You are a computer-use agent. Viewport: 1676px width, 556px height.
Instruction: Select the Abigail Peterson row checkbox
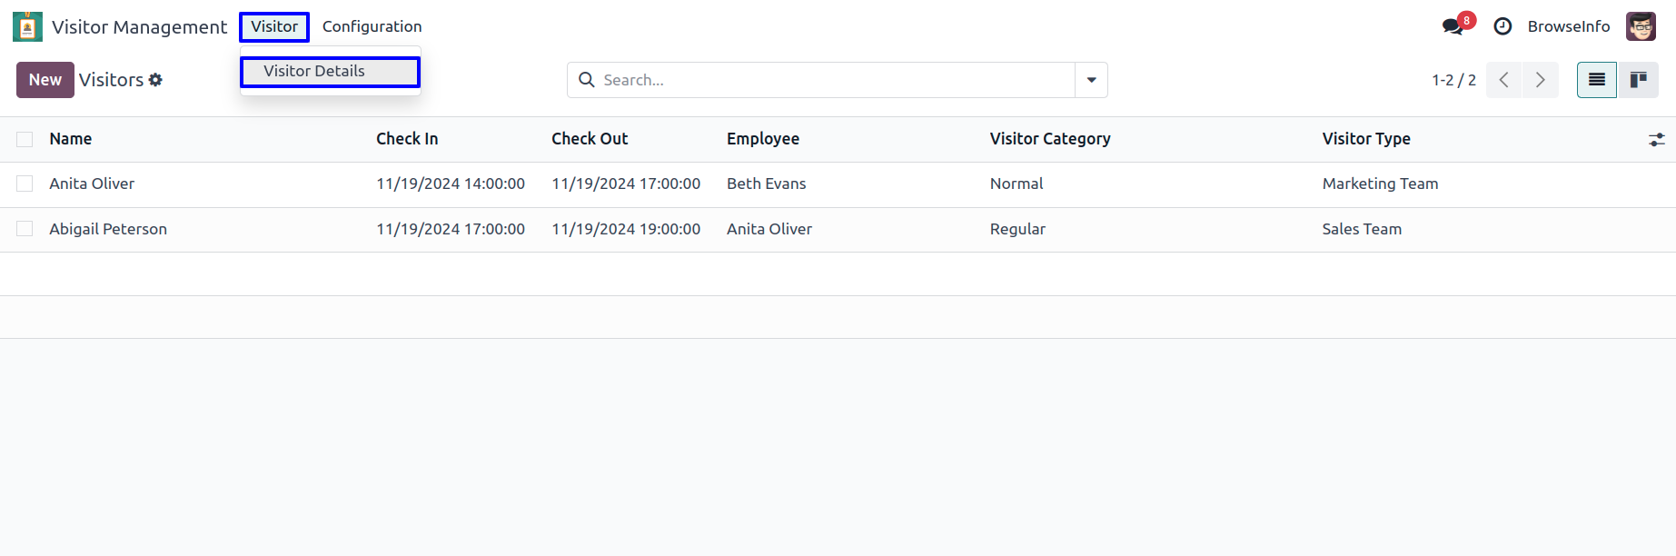pyautogui.click(x=25, y=229)
